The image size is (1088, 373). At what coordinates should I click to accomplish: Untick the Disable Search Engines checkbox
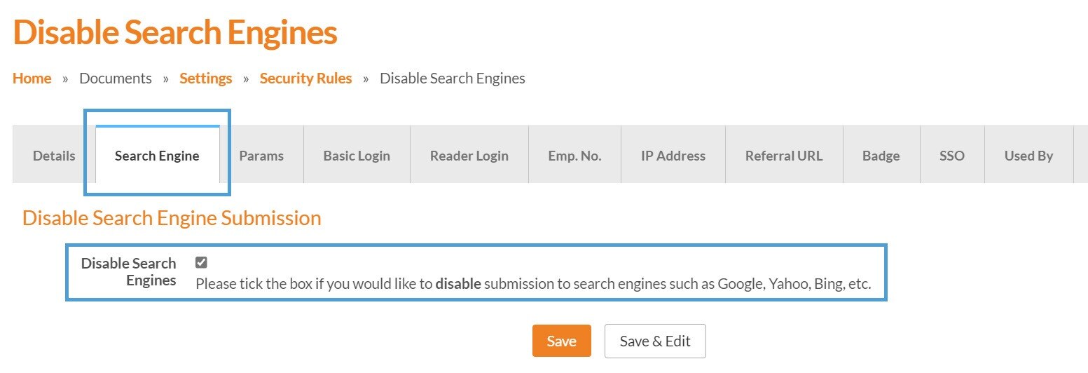point(201,262)
